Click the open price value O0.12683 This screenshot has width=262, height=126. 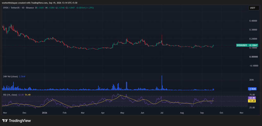coord(40,8)
